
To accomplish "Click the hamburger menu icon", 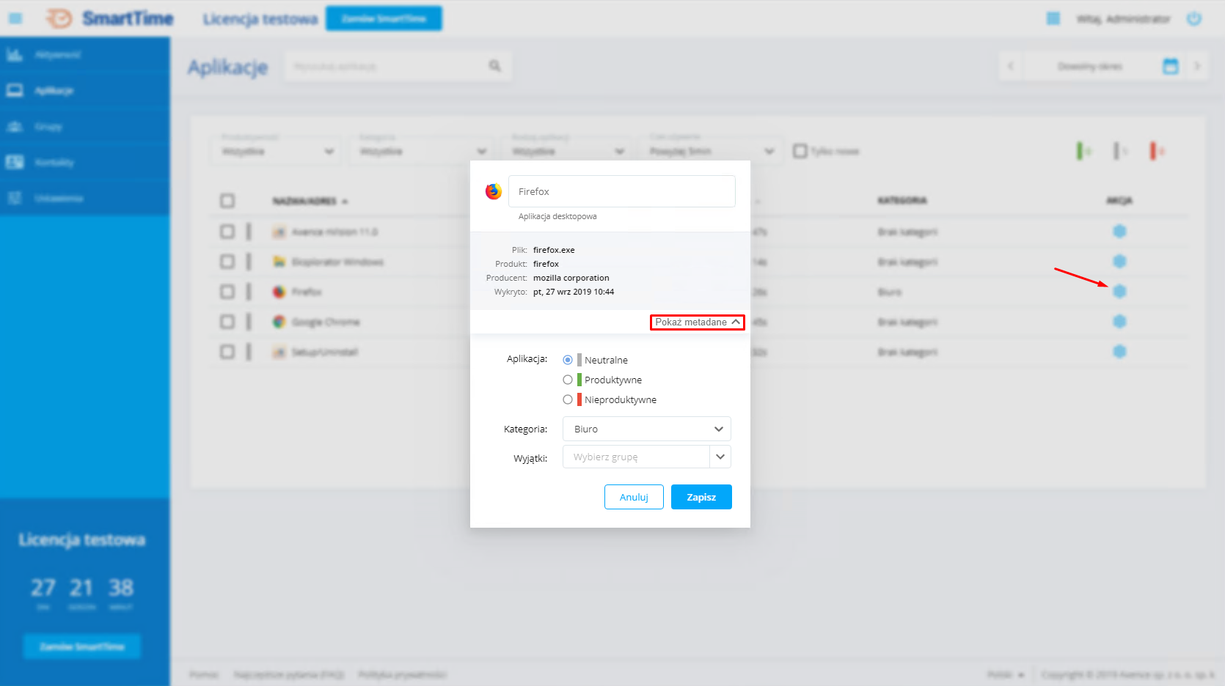I will (15, 18).
